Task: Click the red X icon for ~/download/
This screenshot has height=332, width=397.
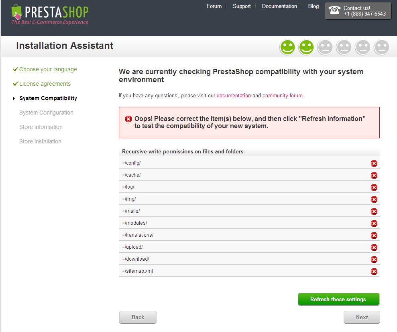Action: coord(374,260)
